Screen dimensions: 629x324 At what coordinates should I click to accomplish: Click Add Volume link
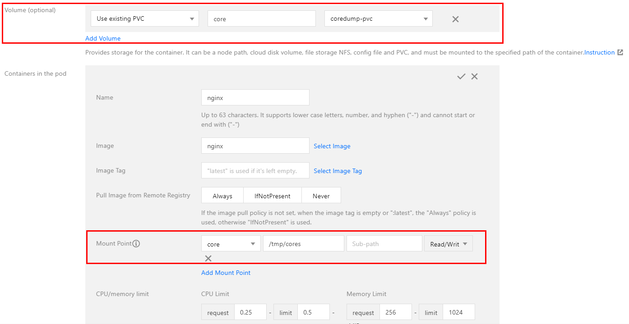[x=103, y=38]
